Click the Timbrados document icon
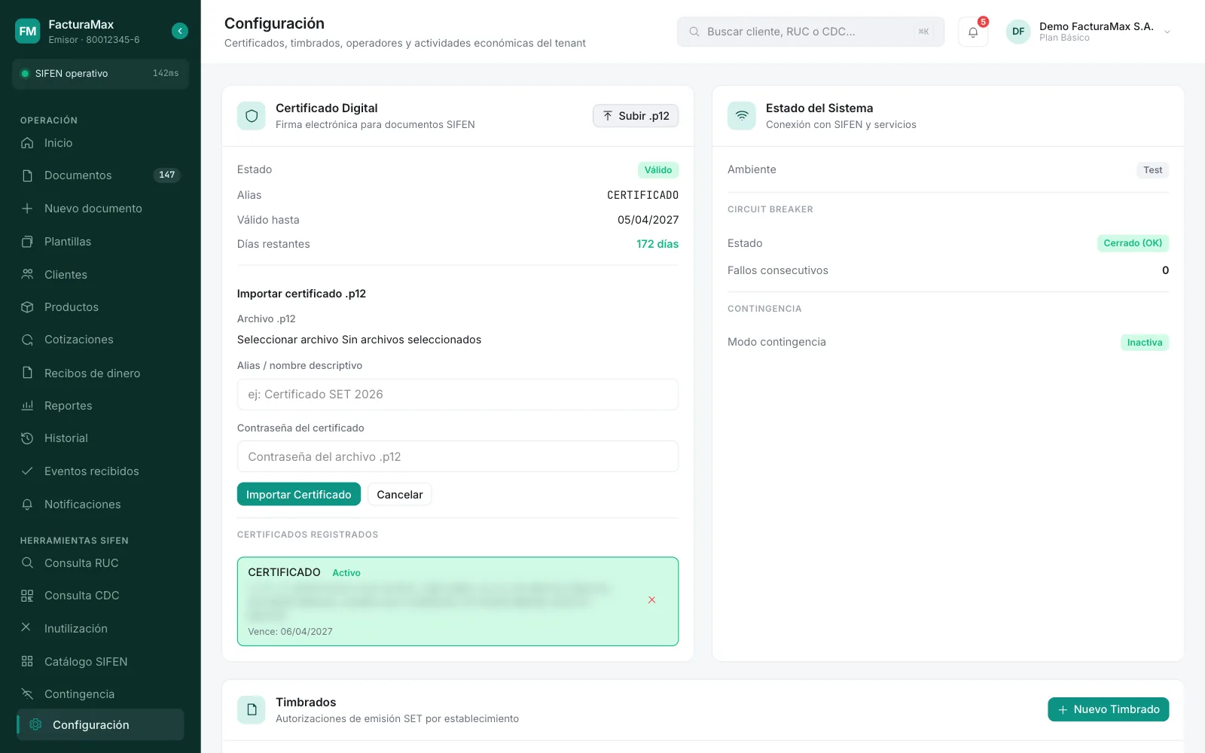The width and height of the screenshot is (1205, 753). 252,709
